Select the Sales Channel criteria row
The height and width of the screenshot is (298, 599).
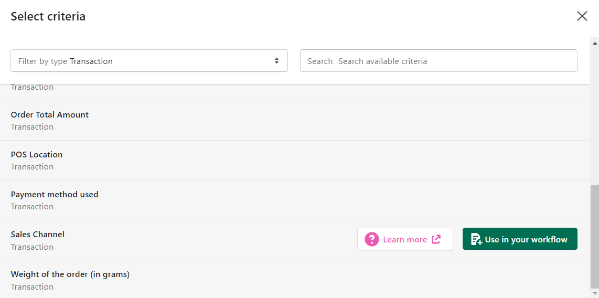(x=295, y=240)
